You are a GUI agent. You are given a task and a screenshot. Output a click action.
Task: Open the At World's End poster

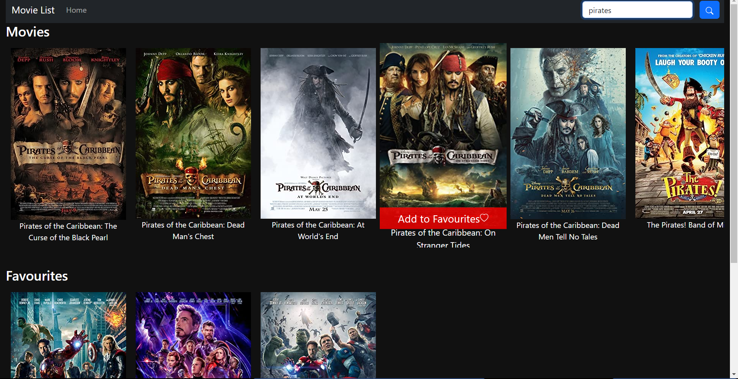pyautogui.click(x=318, y=133)
